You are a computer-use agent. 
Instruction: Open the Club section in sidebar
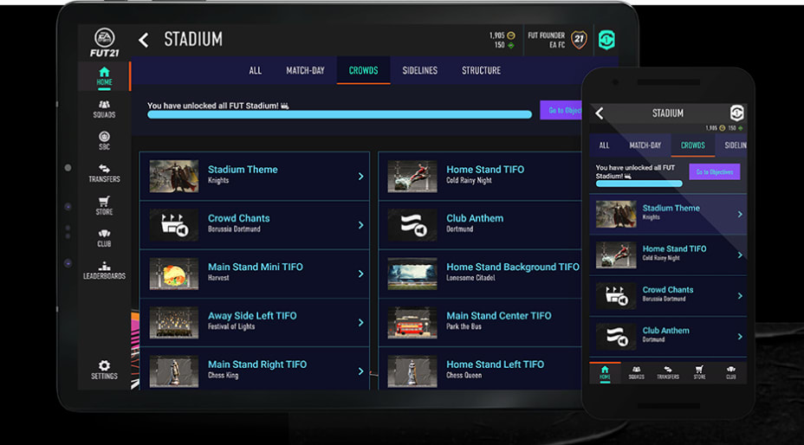104,238
